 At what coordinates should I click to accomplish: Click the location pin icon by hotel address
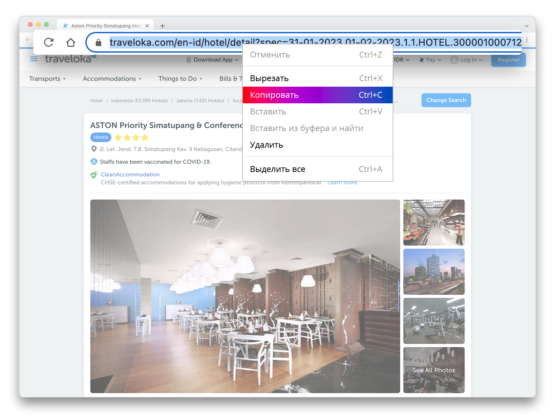click(94, 149)
